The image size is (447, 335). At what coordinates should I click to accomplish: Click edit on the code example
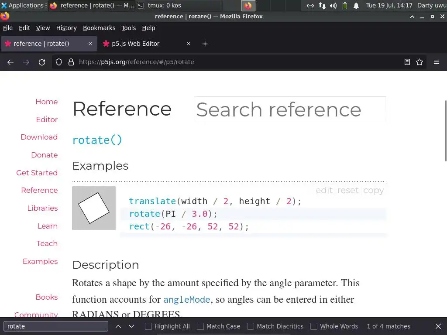coord(324,190)
